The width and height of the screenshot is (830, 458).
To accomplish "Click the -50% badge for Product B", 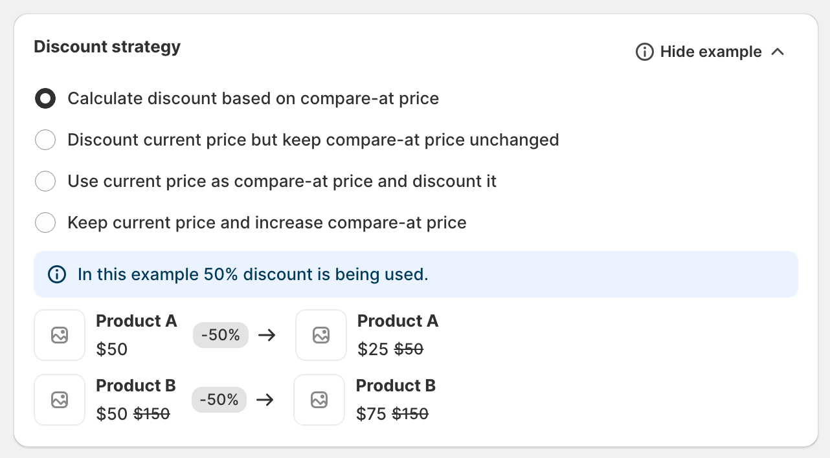I will coord(219,400).
